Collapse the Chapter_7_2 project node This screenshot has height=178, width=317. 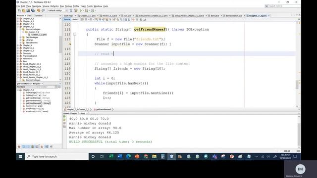pyautogui.click(x=18, y=27)
